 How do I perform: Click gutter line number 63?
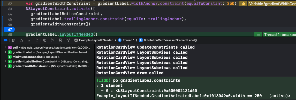tap(10, 9)
